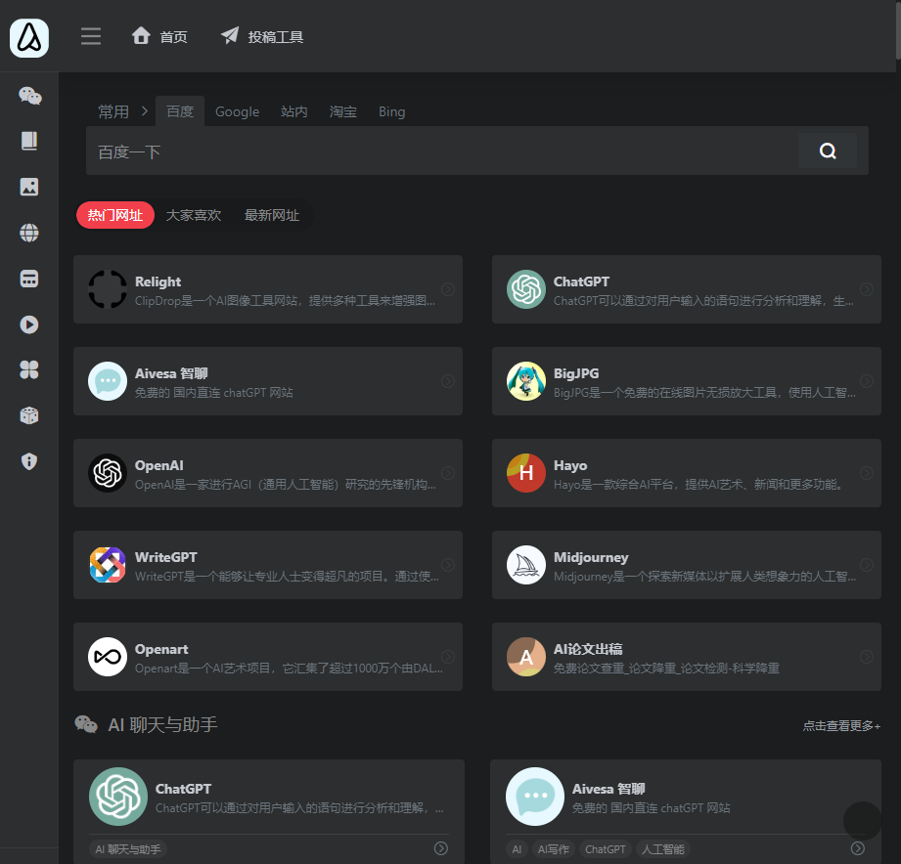Click the AI 聊天与助手 tag under ChatGPT
901x864 pixels.
point(128,849)
